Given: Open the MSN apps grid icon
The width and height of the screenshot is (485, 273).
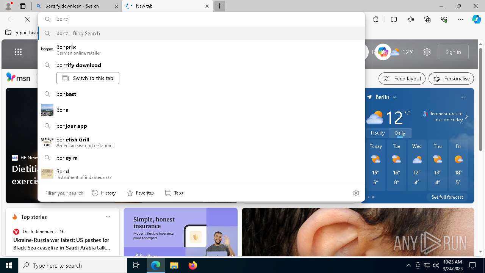Looking at the screenshot, I should [18, 52].
